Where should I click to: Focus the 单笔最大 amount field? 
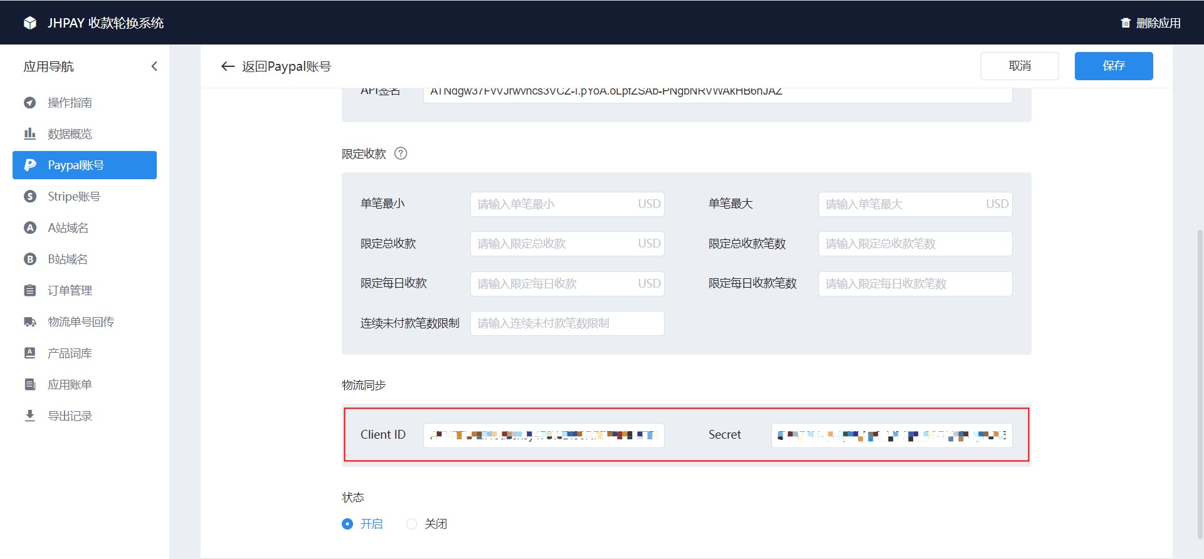point(915,204)
